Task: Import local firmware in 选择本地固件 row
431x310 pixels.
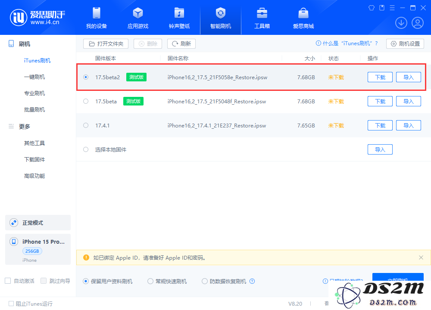Action: pos(380,150)
